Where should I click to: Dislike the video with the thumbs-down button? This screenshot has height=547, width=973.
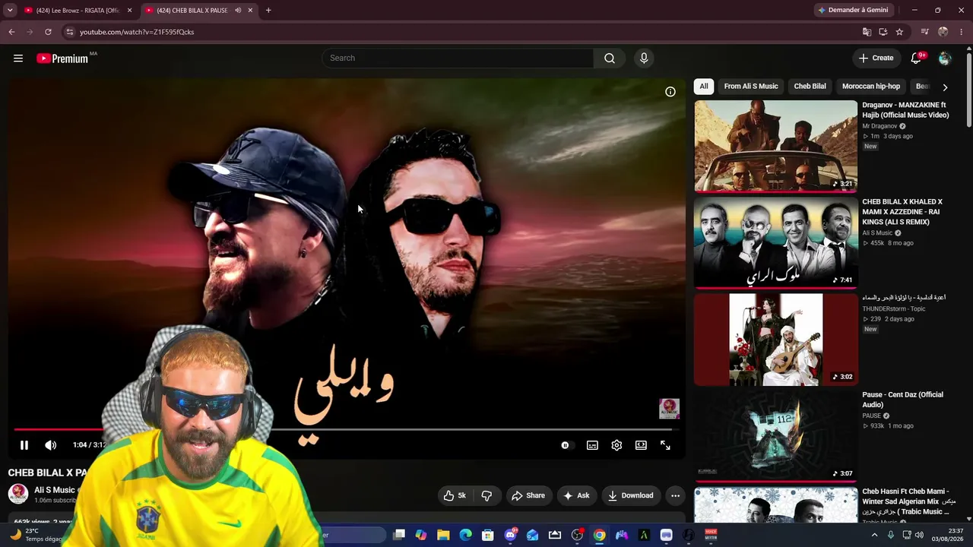pos(486,495)
